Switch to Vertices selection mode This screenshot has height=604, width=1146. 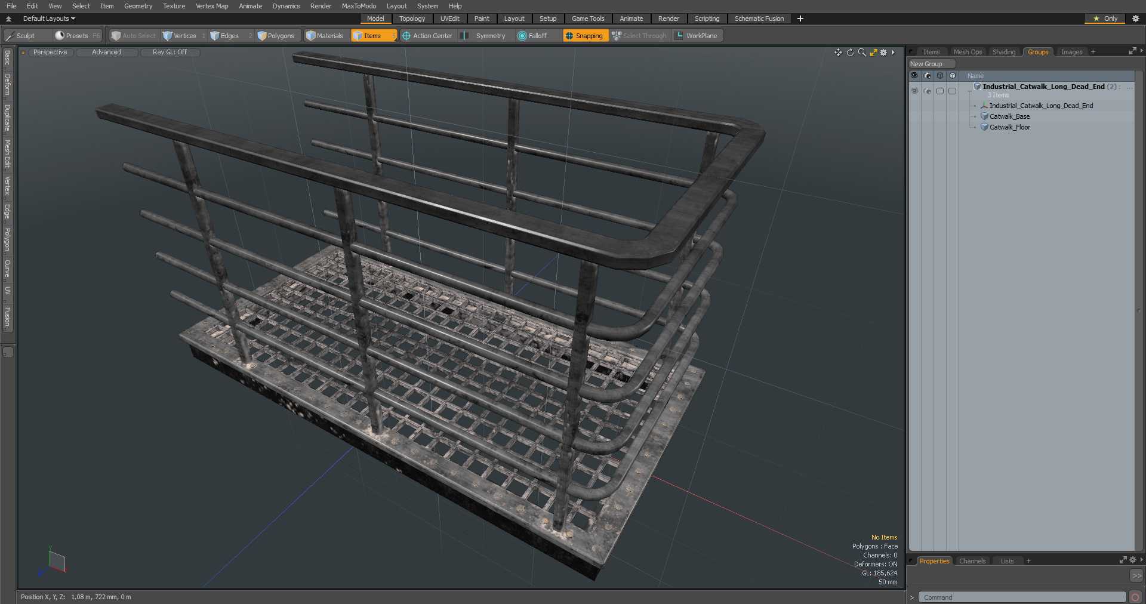pyautogui.click(x=184, y=36)
